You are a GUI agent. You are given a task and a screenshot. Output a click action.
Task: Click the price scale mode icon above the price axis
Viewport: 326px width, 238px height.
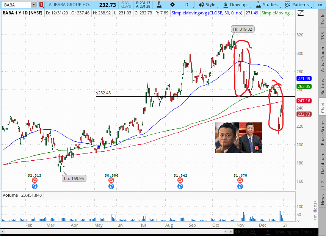point(301,13)
